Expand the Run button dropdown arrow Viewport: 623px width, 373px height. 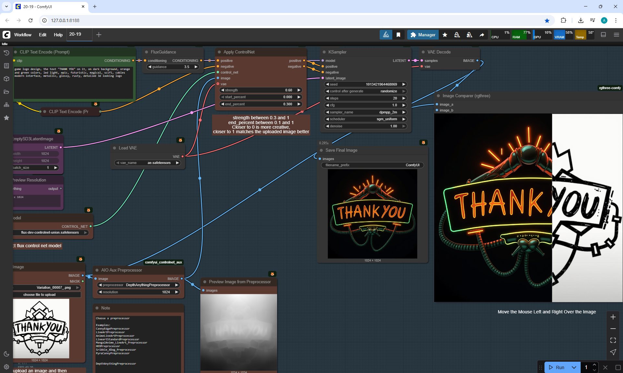(574, 367)
